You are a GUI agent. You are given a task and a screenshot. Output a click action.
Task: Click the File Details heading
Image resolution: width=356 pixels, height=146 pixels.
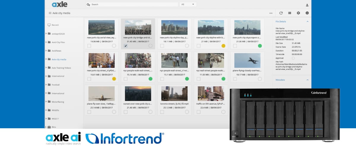[281, 22]
